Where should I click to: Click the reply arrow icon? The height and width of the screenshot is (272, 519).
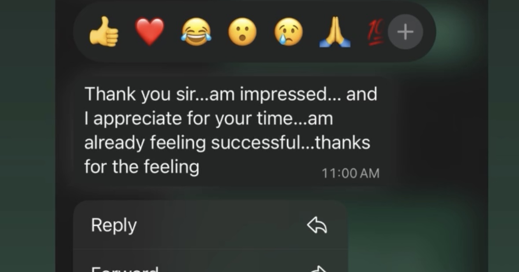coord(317,225)
